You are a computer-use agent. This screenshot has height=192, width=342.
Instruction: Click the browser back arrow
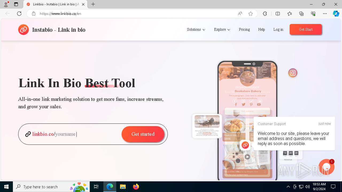[7, 14]
